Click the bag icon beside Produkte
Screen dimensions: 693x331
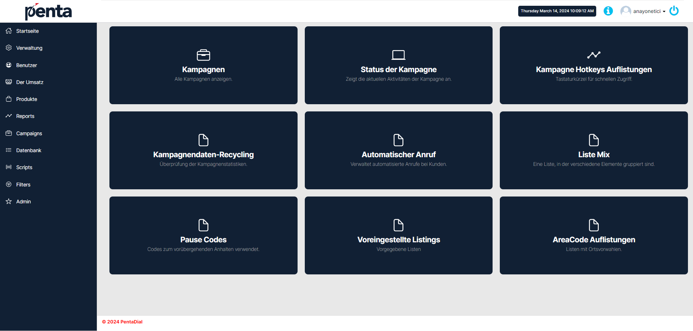click(9, 99)
